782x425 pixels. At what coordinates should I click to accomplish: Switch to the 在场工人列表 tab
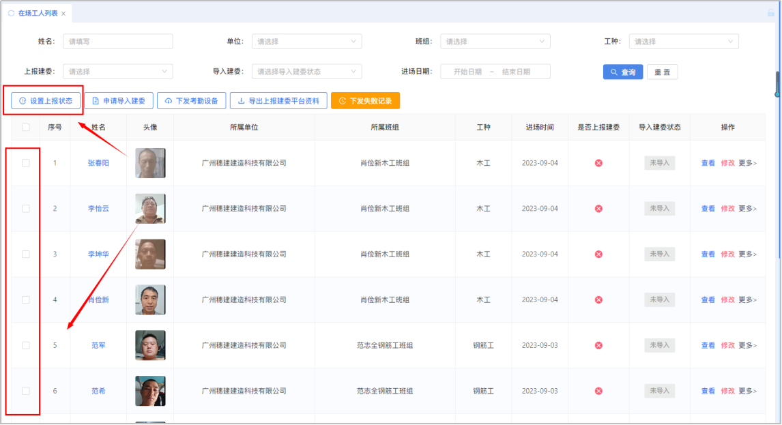click(x=38, y=13)
